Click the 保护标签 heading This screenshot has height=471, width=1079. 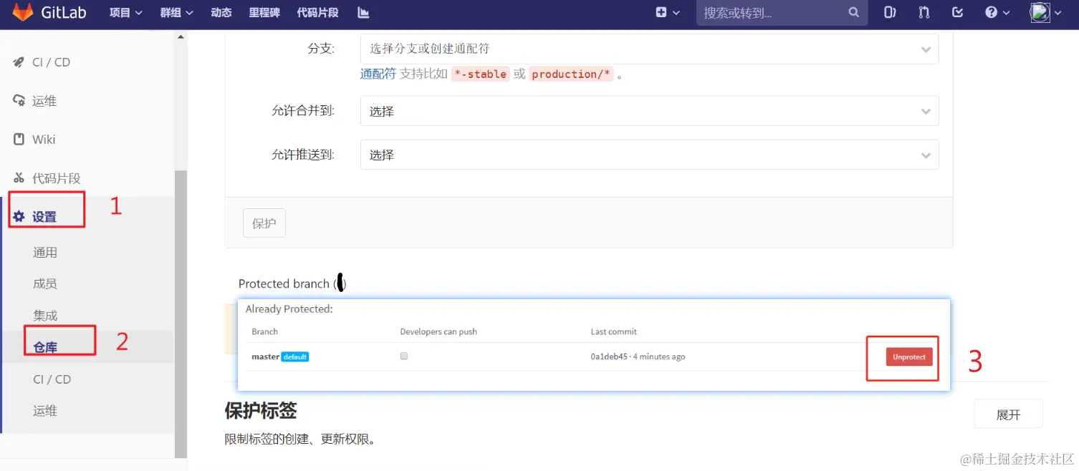pyautogui.click(x=261, y=411)
